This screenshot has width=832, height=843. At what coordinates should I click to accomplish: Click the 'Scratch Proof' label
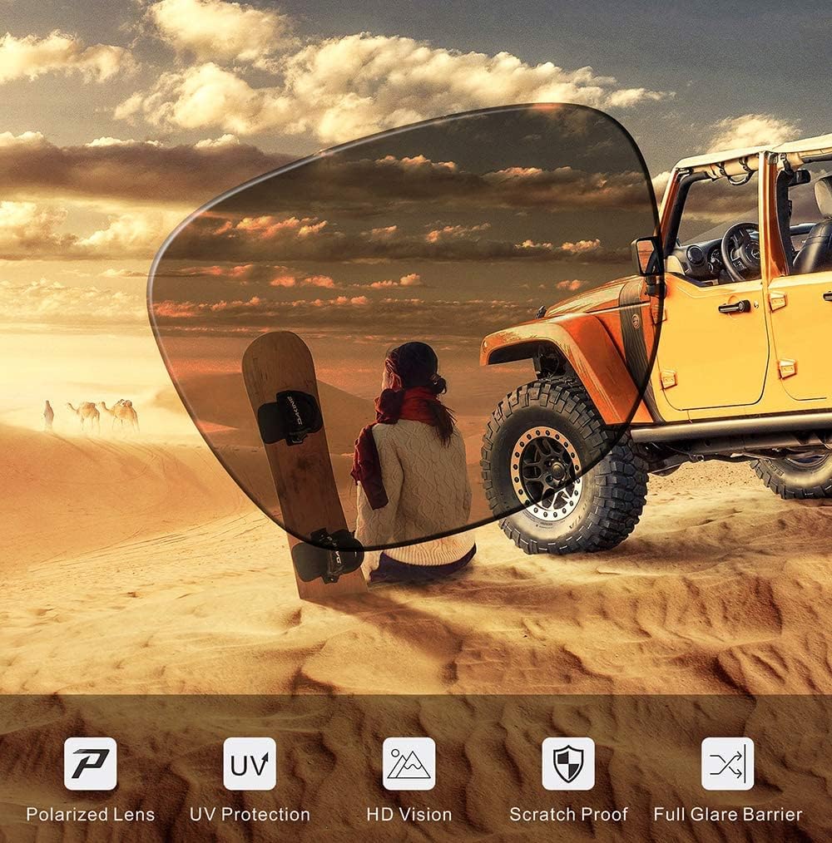click(569, 814)
